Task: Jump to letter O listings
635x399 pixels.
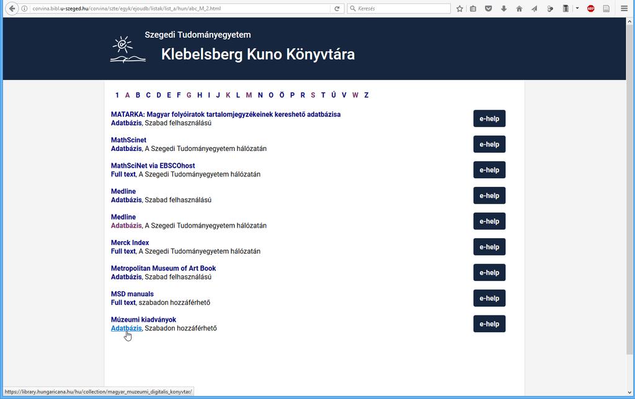Action: (x=271, y=95)
